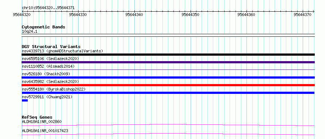Open the ALDH18A1|NM_002860 gene label

click(42, 122)
